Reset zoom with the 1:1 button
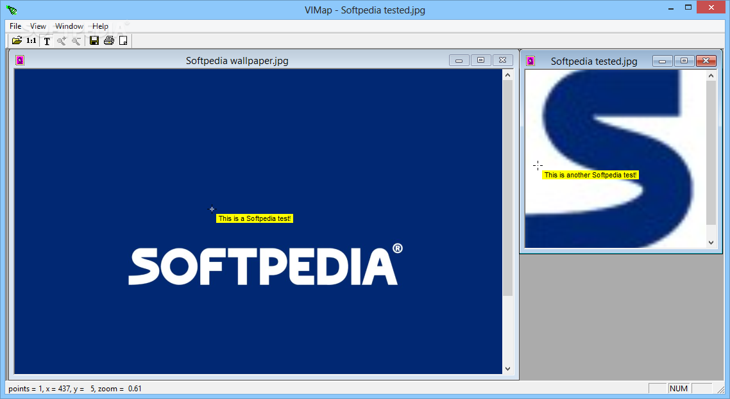Image resolution: width=730 pixels, height=399 pixels. click(x=31, y=40)
